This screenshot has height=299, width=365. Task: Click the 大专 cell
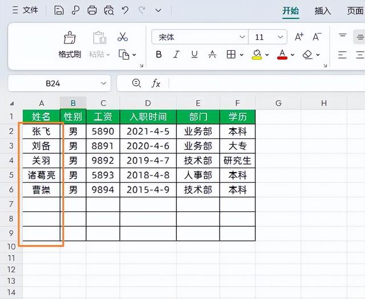237,146
